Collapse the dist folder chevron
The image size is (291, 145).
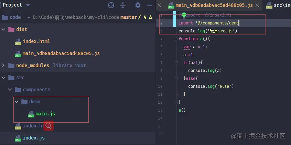click(3, 29)
